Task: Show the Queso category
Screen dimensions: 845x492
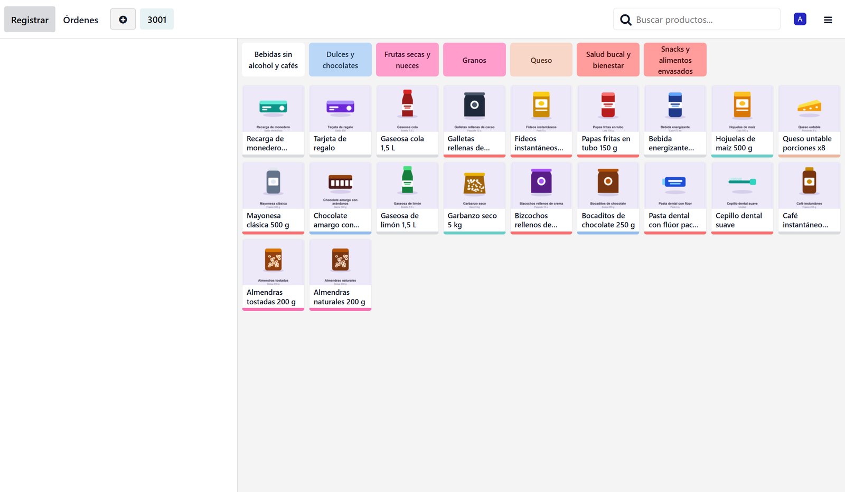Action: click(x=541, y=60)
